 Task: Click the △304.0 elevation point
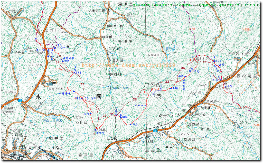[x=245, y=107]
